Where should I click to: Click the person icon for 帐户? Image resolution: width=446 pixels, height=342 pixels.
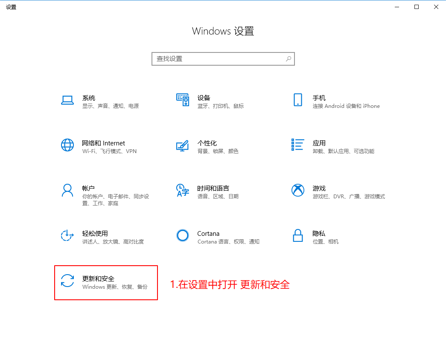point(67,190)
